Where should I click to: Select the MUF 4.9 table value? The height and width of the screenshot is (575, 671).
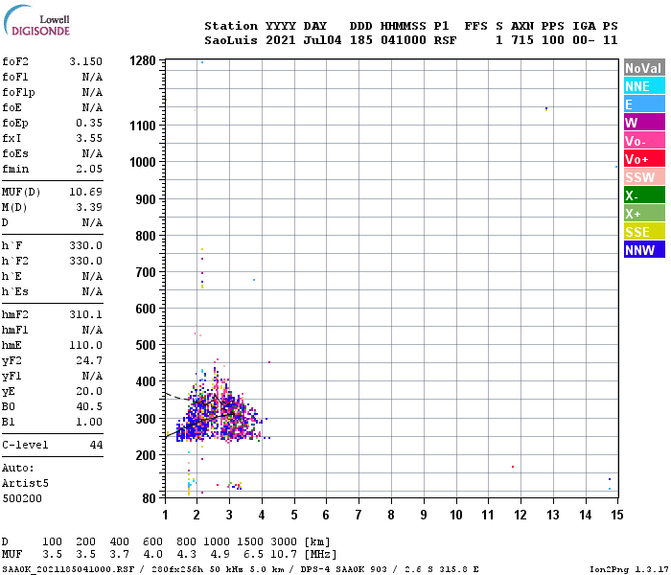tap(220, 555)
